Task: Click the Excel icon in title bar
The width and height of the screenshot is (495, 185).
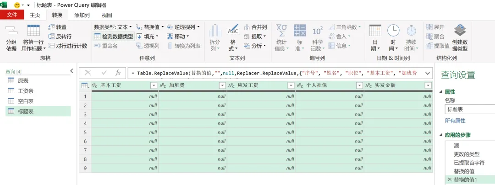Action: coord(4,5)
